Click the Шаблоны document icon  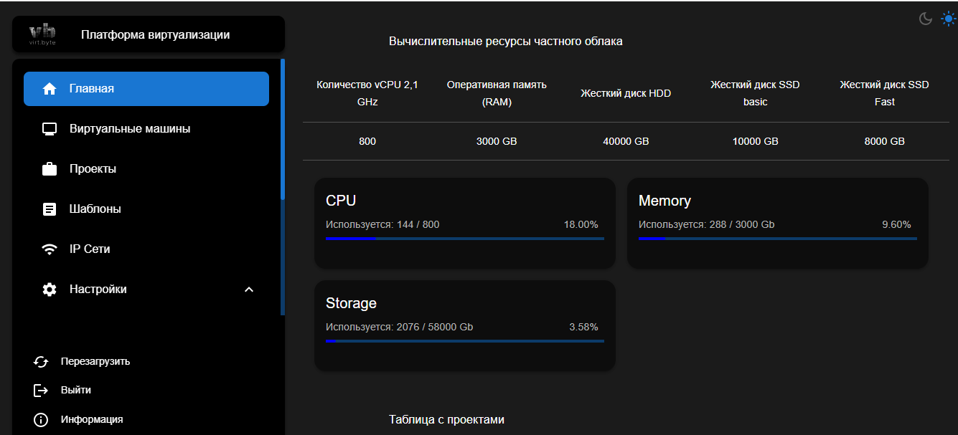pos(50,209)
